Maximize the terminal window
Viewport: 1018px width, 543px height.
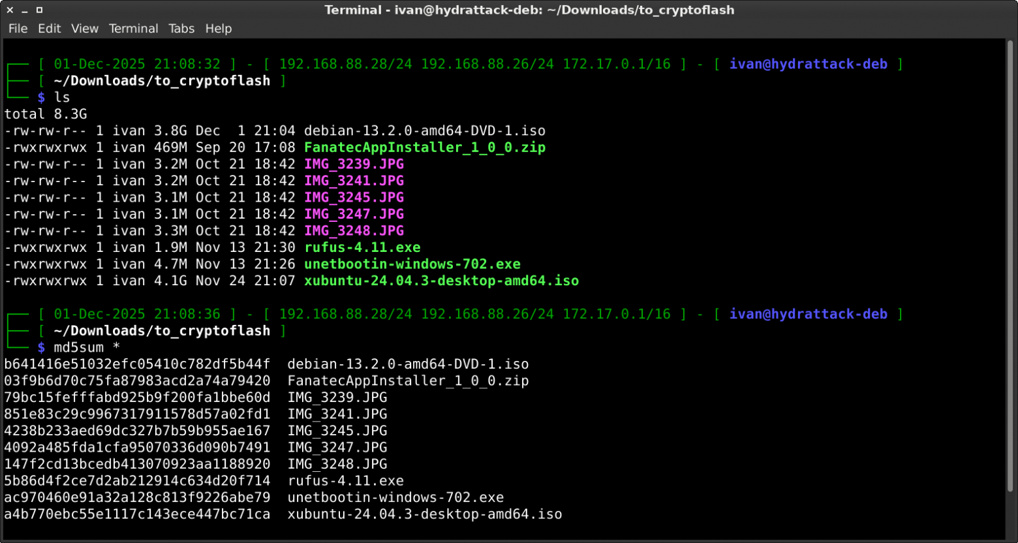pos(39,10)
